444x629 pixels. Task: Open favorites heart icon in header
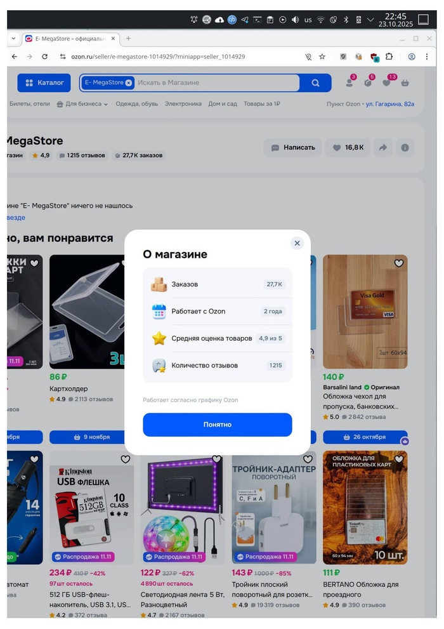(x=387, y=83)
